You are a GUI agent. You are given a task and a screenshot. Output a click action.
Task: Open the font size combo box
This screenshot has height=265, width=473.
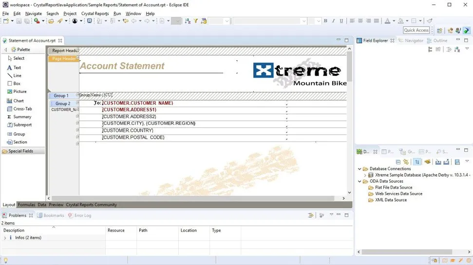tap(314, 21)
